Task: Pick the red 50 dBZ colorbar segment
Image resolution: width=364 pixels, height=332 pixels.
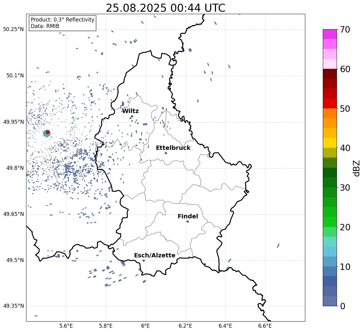Action: (330, 104)
